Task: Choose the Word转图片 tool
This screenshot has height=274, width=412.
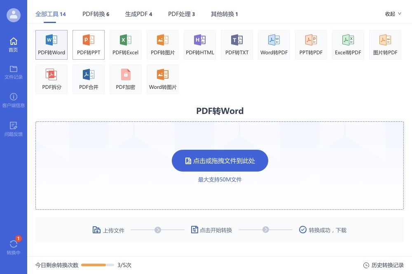Action: click(163, 79)
